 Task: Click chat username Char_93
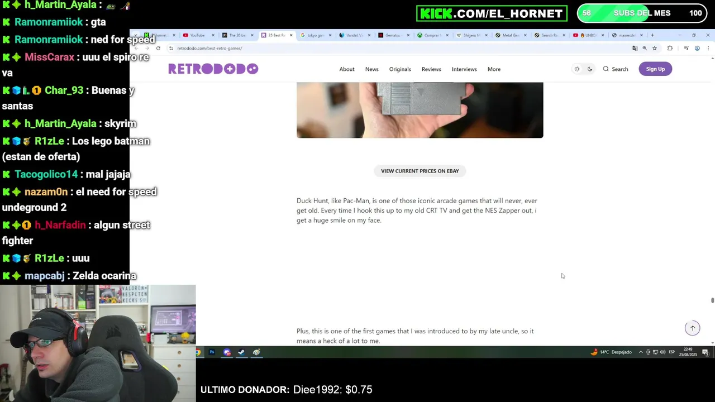point(64,90)
